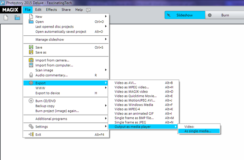Click the Save floppy disk icon
Viewport: 244px width, 160px height.
pos(31,47)
